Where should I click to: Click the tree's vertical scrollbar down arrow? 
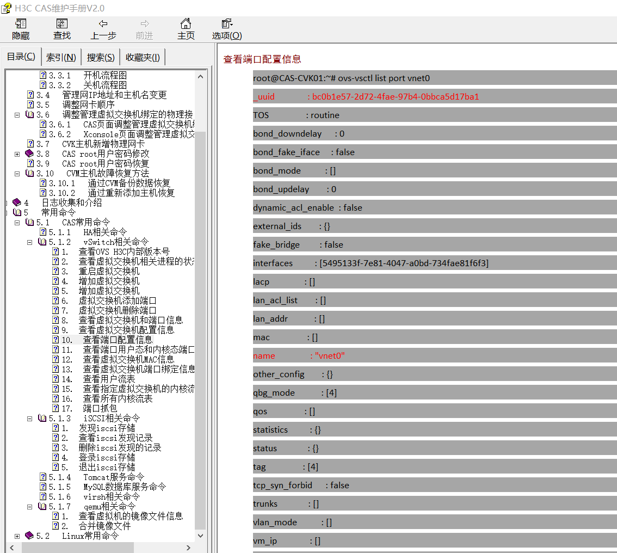[200, 535]
